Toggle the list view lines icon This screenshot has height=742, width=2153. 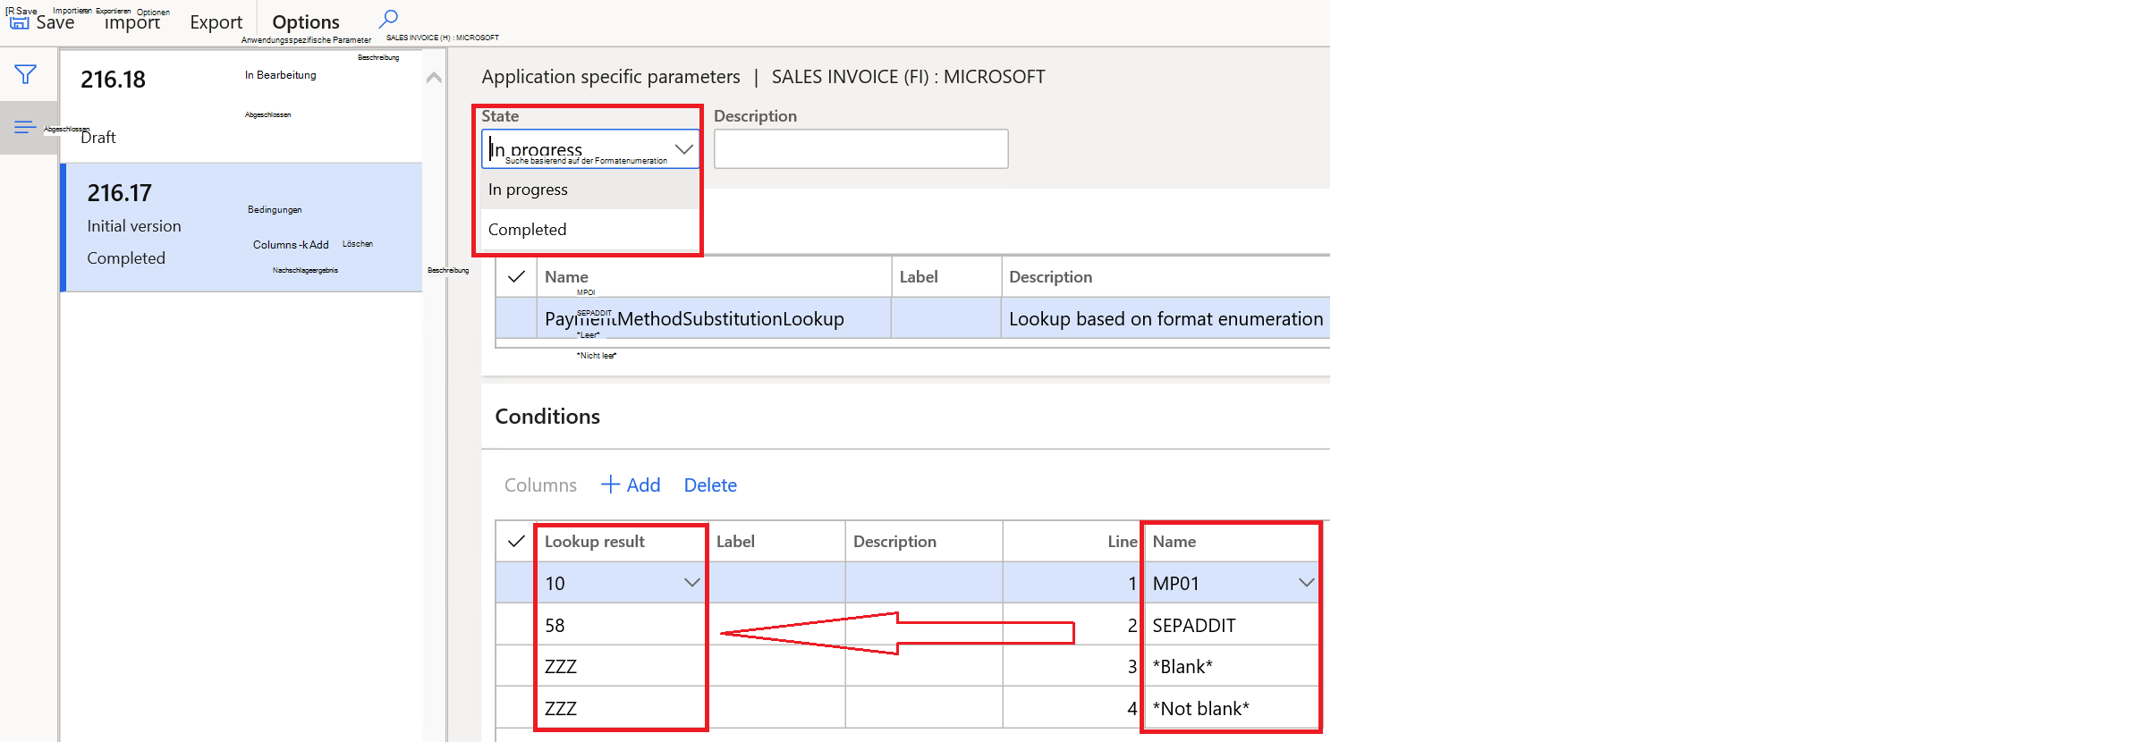[x=25, y=128]
